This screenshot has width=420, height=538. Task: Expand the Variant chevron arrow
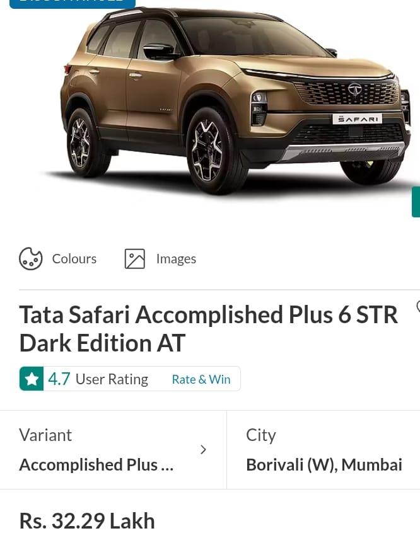(x=203, y=449)
